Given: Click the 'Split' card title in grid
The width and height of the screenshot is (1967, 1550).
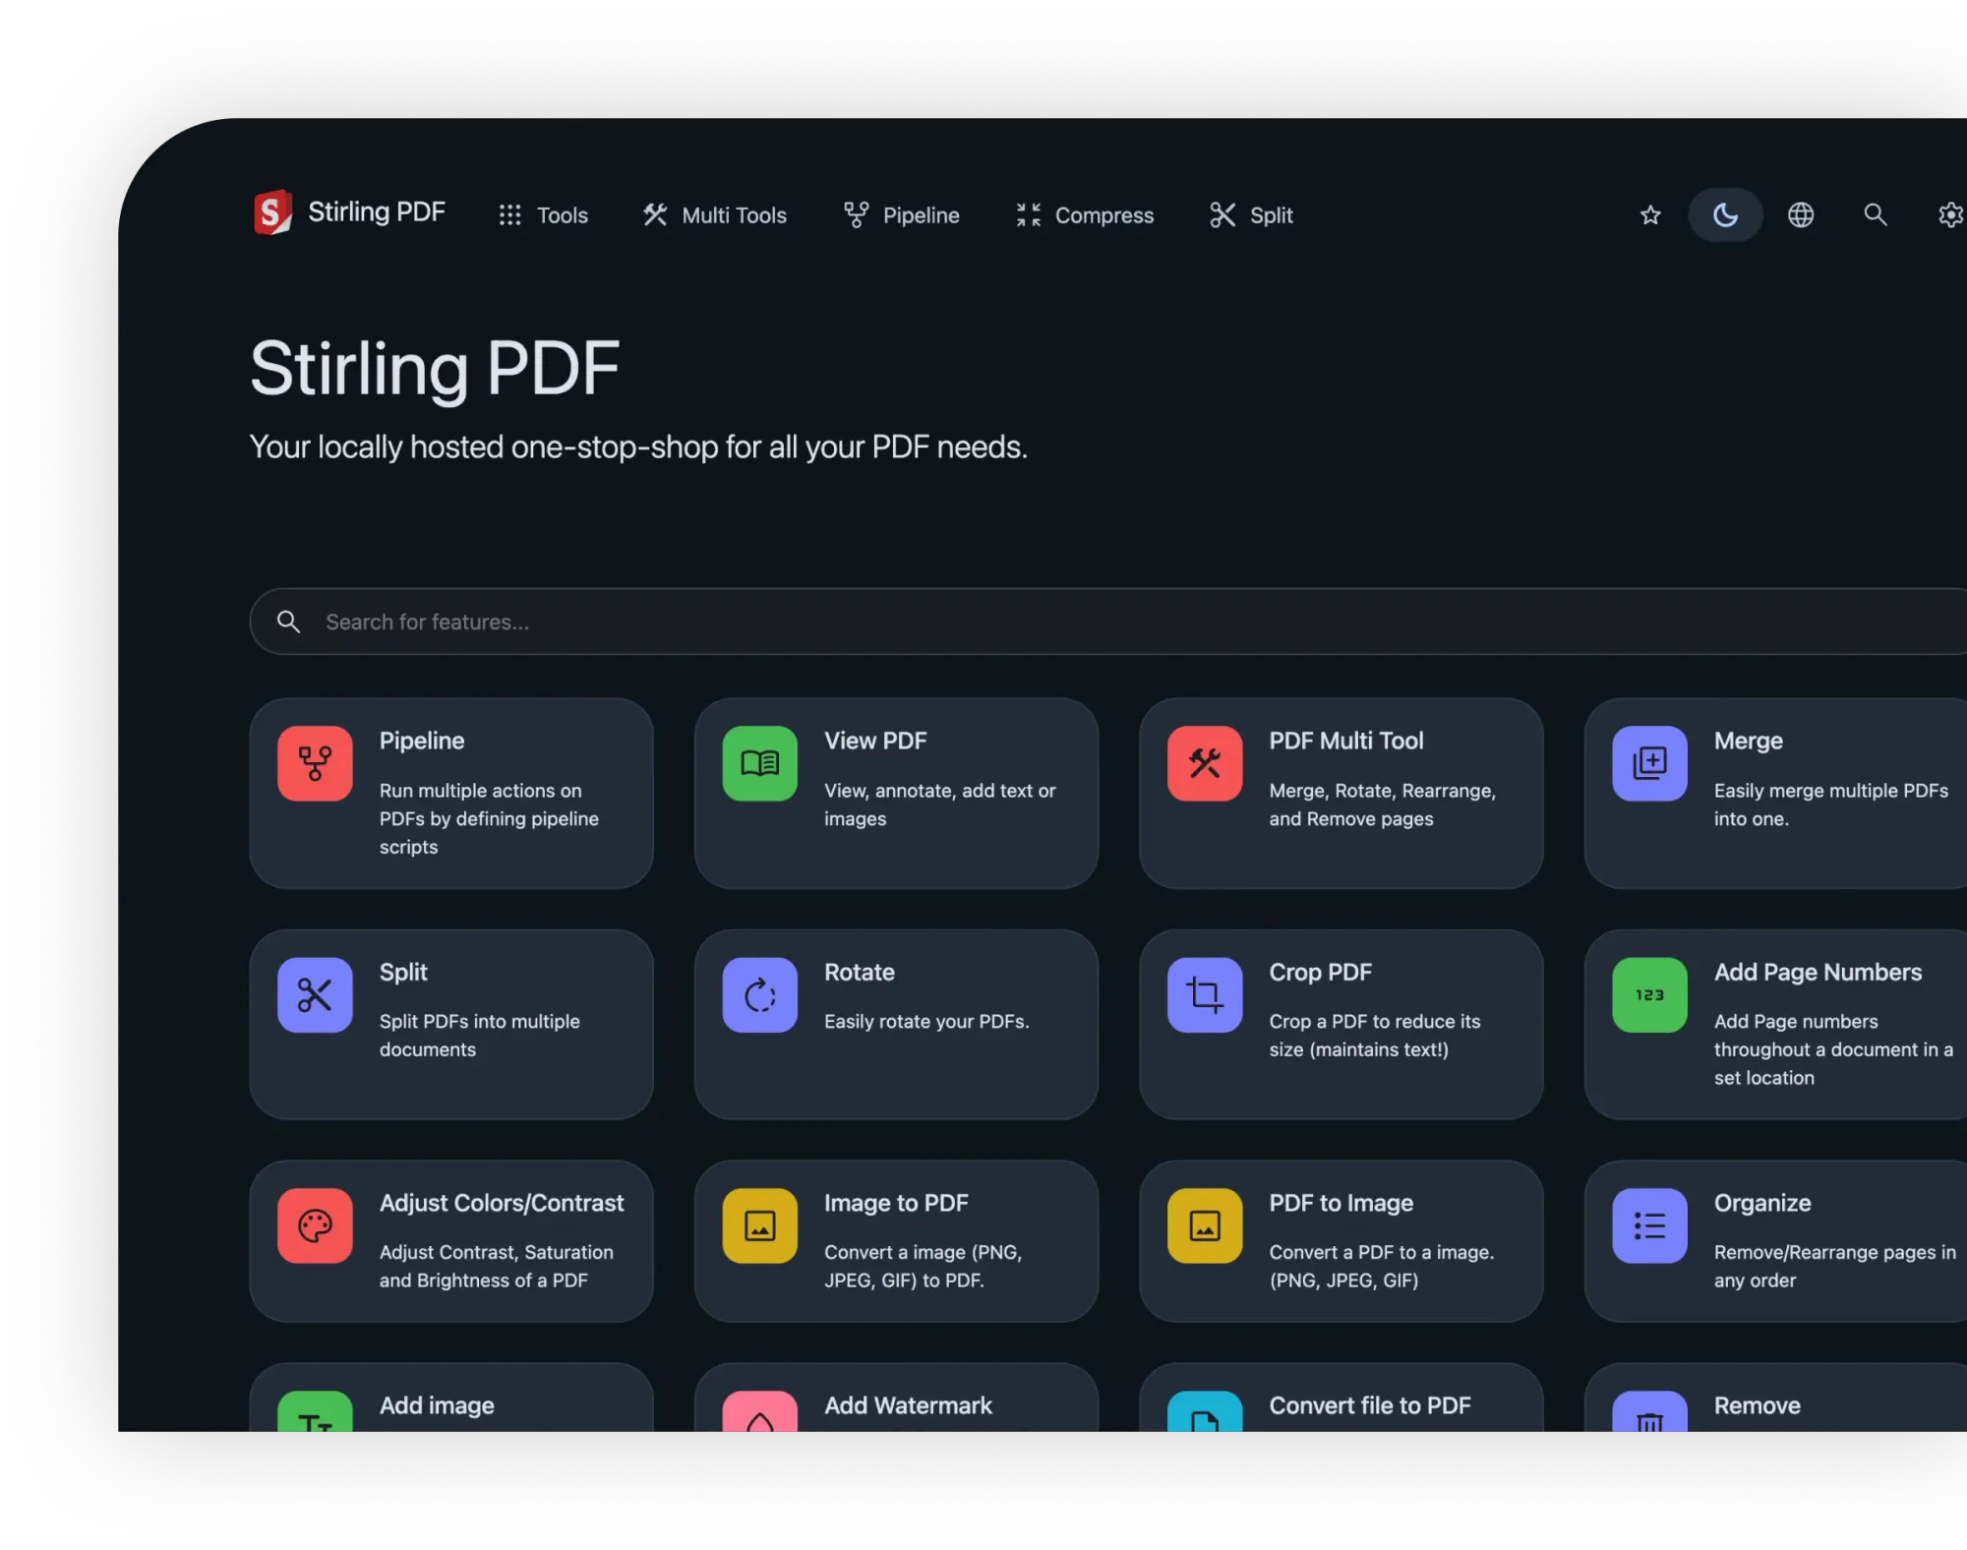Looking at the screenshot, I should click(403, 972).
